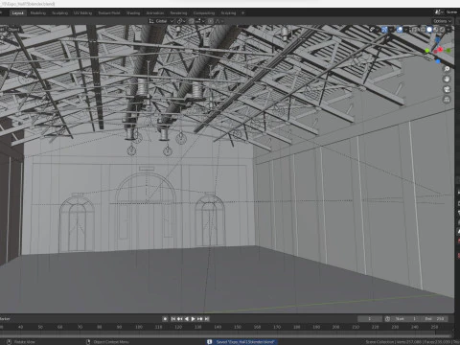The height and width of the screenshot is (345, 460).
Task: Open the Rendering workspace tab
Action: (x=178, y=13)
